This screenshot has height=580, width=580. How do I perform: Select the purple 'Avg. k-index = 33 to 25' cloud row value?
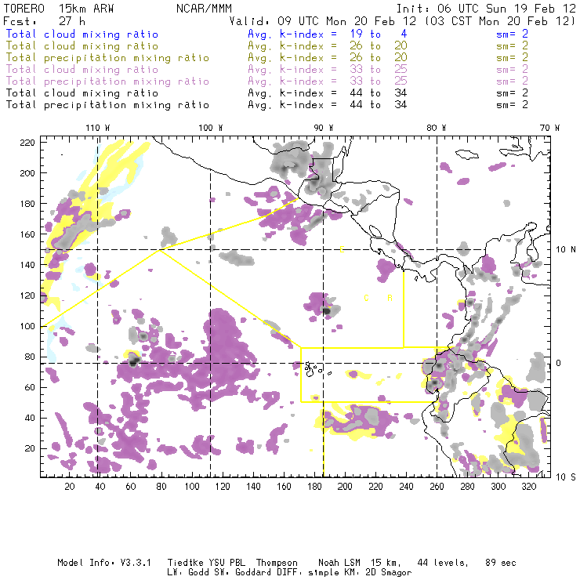pyautogui.click(x=328, y=70)
